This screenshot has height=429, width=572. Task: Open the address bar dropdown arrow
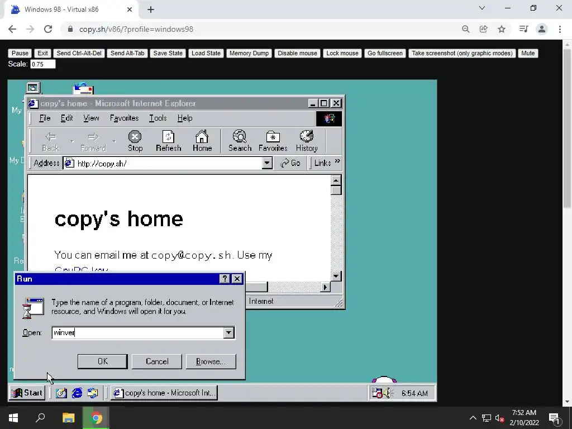pos(267,163)
